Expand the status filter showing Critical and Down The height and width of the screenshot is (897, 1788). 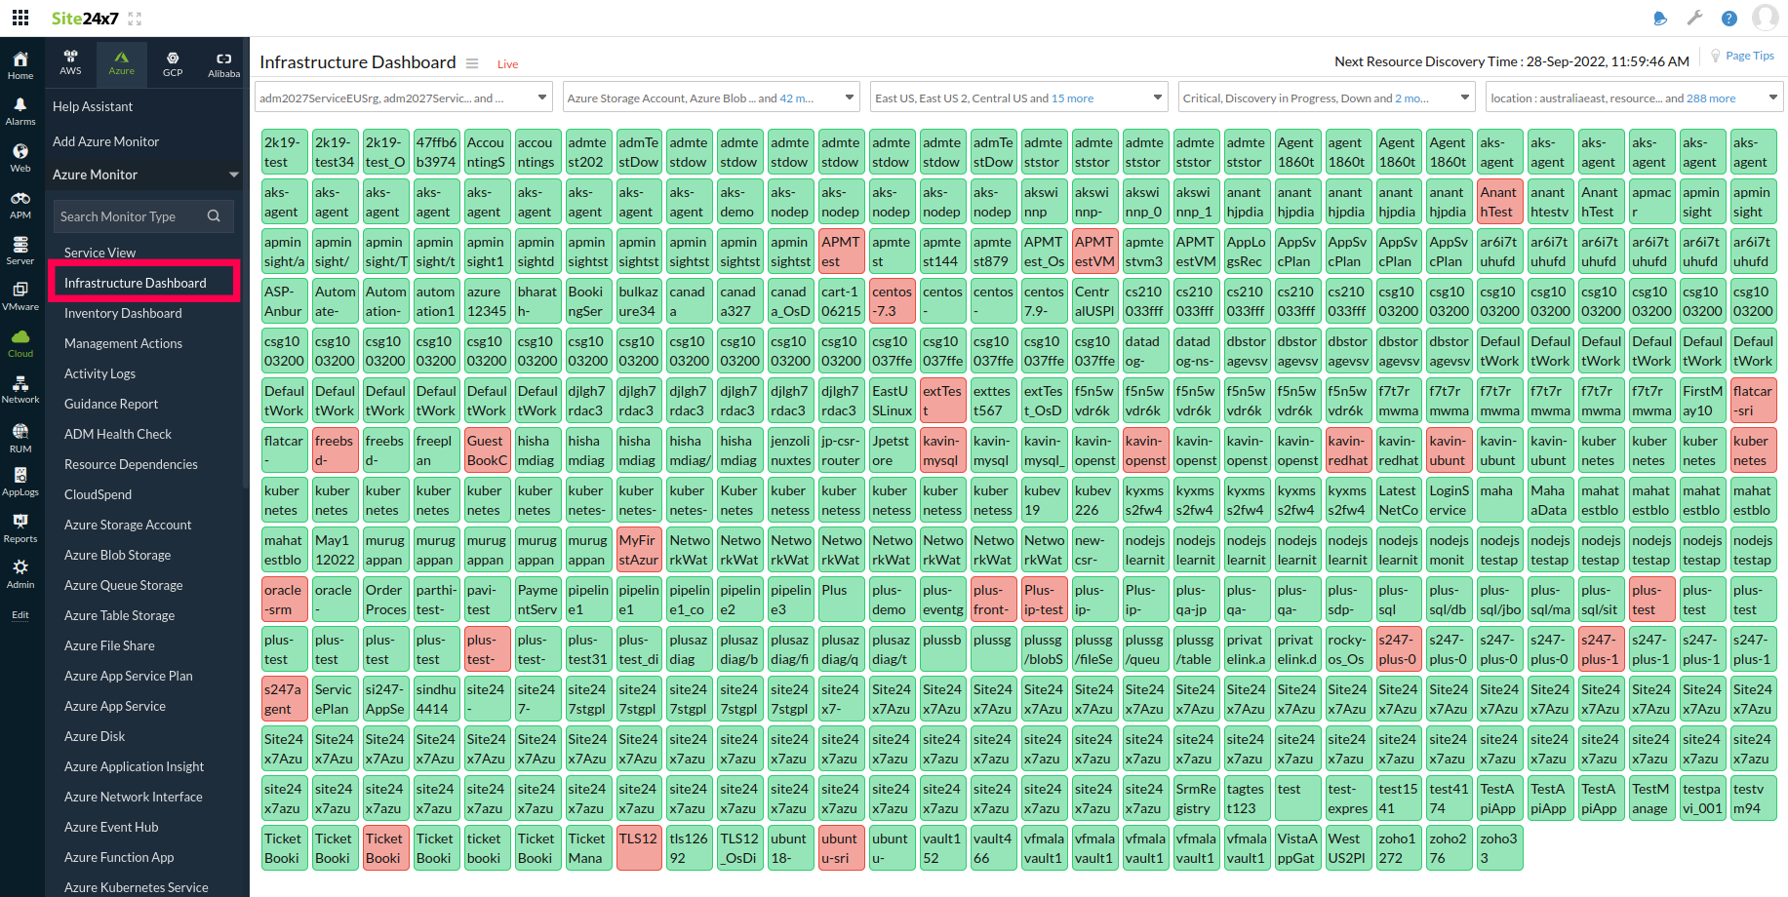coord(1326,97)
